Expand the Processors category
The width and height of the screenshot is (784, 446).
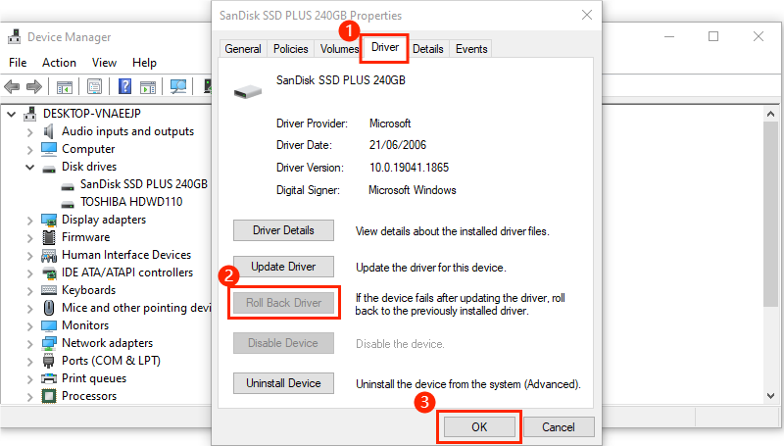coord(30,397)
